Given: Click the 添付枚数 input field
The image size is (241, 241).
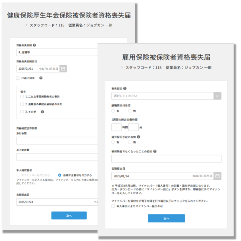Looking at the screenshot, I should coord(58,141).
